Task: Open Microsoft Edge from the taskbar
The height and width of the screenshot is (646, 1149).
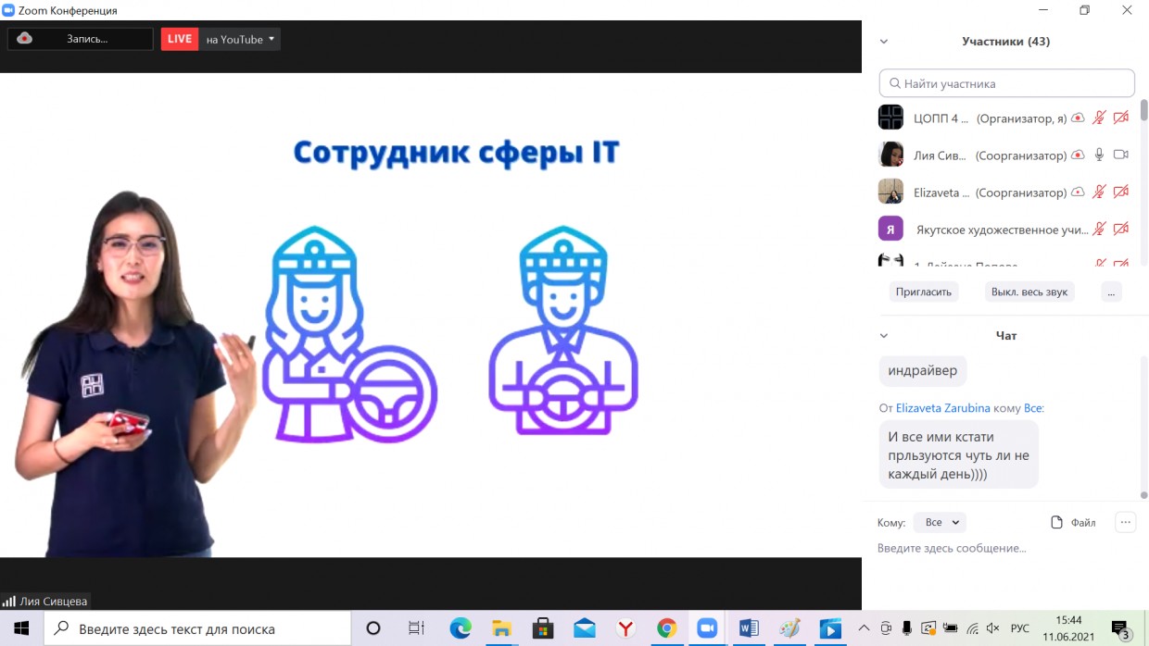Action: coord(461,628)
